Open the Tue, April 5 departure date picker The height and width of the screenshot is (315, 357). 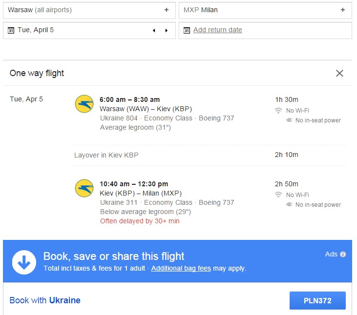89,30
